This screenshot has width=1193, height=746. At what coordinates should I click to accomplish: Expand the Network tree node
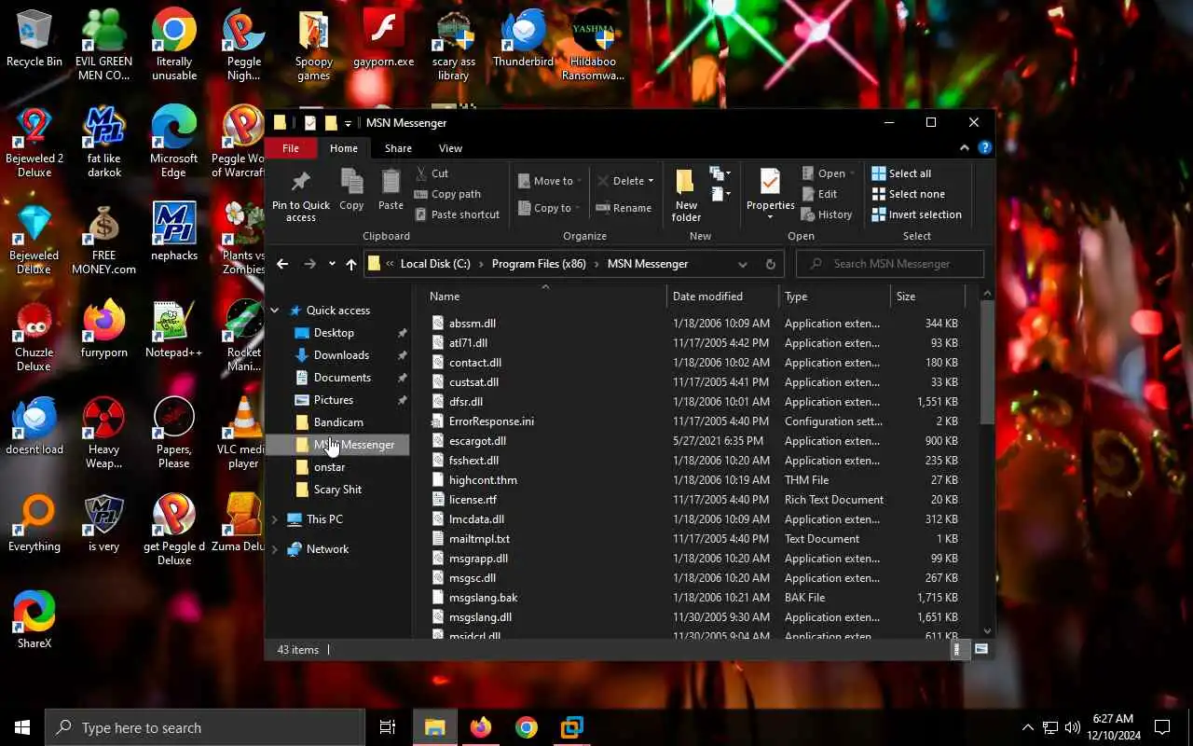pyautogui.click(x=275, y=549)
